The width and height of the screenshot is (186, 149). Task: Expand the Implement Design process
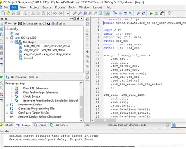7,105
